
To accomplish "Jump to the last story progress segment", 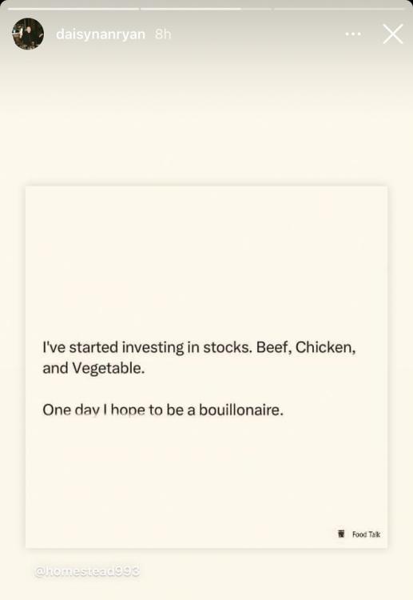I will pyautogui.click(x=339, y=9).
